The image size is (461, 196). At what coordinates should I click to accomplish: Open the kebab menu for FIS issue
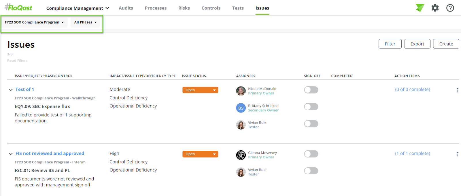457,154
